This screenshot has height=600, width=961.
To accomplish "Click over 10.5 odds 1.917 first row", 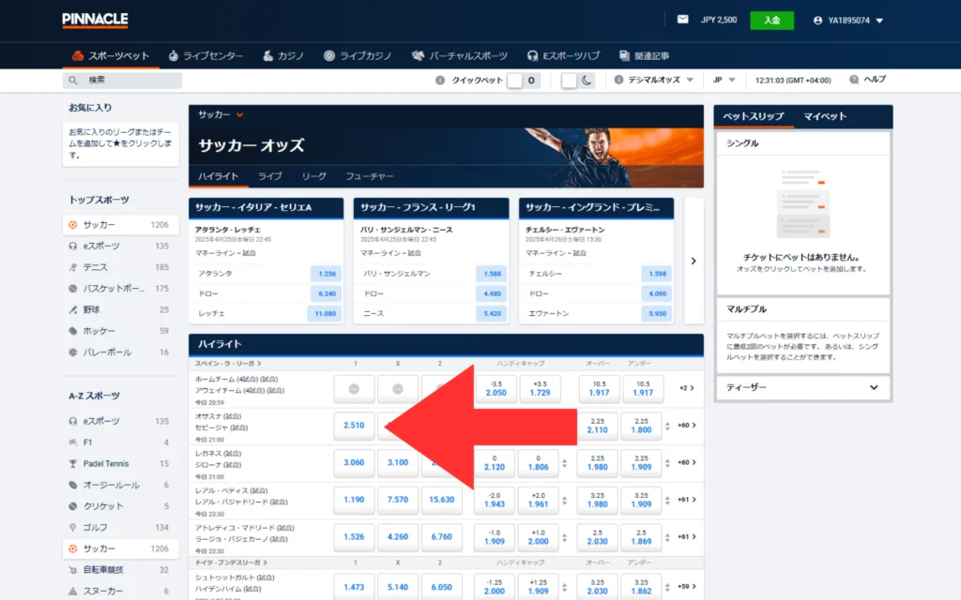I will pyautogui.click(x=599, y=389).
